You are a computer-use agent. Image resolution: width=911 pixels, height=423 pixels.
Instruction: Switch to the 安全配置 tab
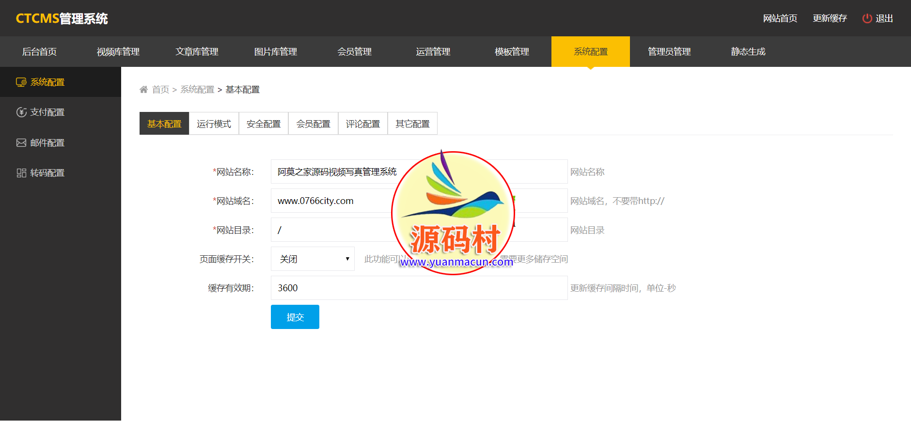point(264,124)
